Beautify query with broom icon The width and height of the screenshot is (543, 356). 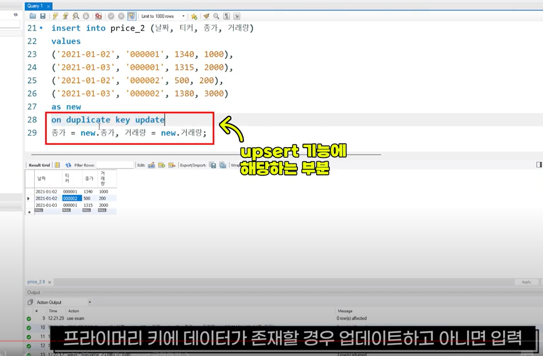(x=206, y=16)
